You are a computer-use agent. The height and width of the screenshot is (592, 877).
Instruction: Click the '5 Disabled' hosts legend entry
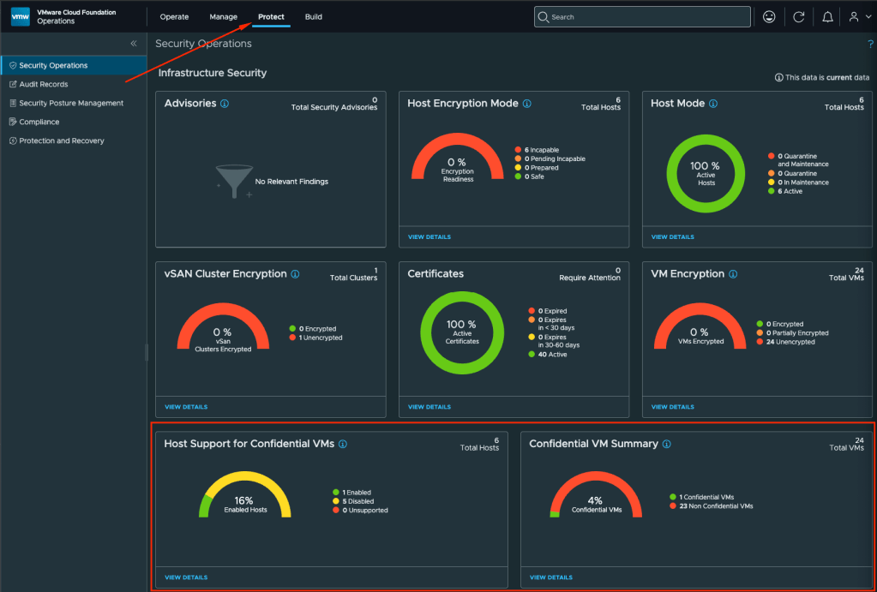(353, 501)
